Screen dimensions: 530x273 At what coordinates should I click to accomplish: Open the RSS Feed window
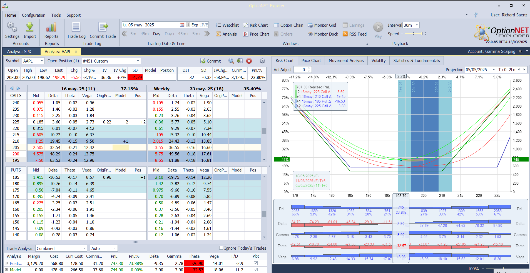(355, 34)
